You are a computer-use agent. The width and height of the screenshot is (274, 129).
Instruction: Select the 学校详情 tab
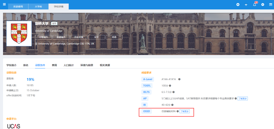pos(59,7)
